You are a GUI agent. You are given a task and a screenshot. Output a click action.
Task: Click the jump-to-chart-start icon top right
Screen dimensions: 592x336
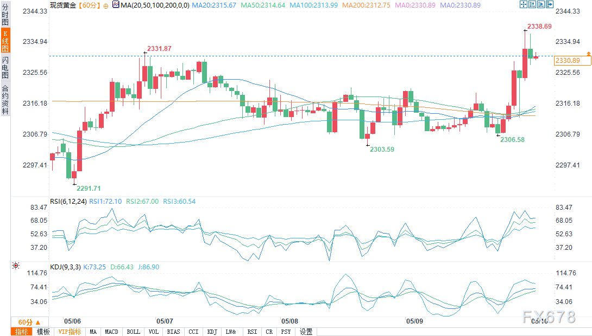coord(532,4)
